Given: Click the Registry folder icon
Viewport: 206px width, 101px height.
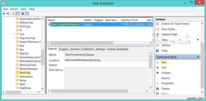Looking at the screenshot, I should (17, 53).
